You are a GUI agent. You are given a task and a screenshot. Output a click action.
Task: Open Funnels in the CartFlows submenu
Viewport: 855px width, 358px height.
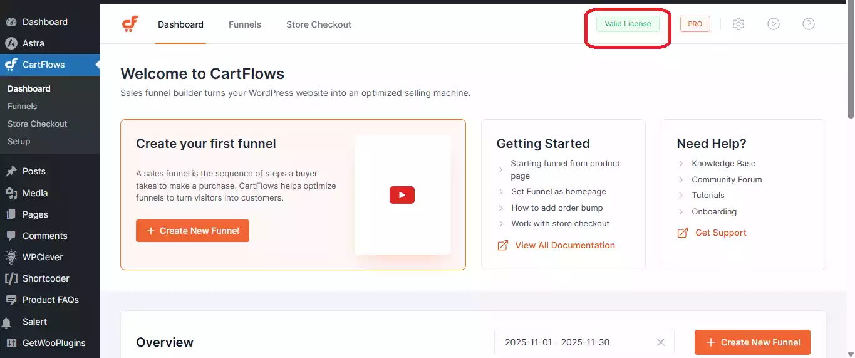click(x=23, y=106)
